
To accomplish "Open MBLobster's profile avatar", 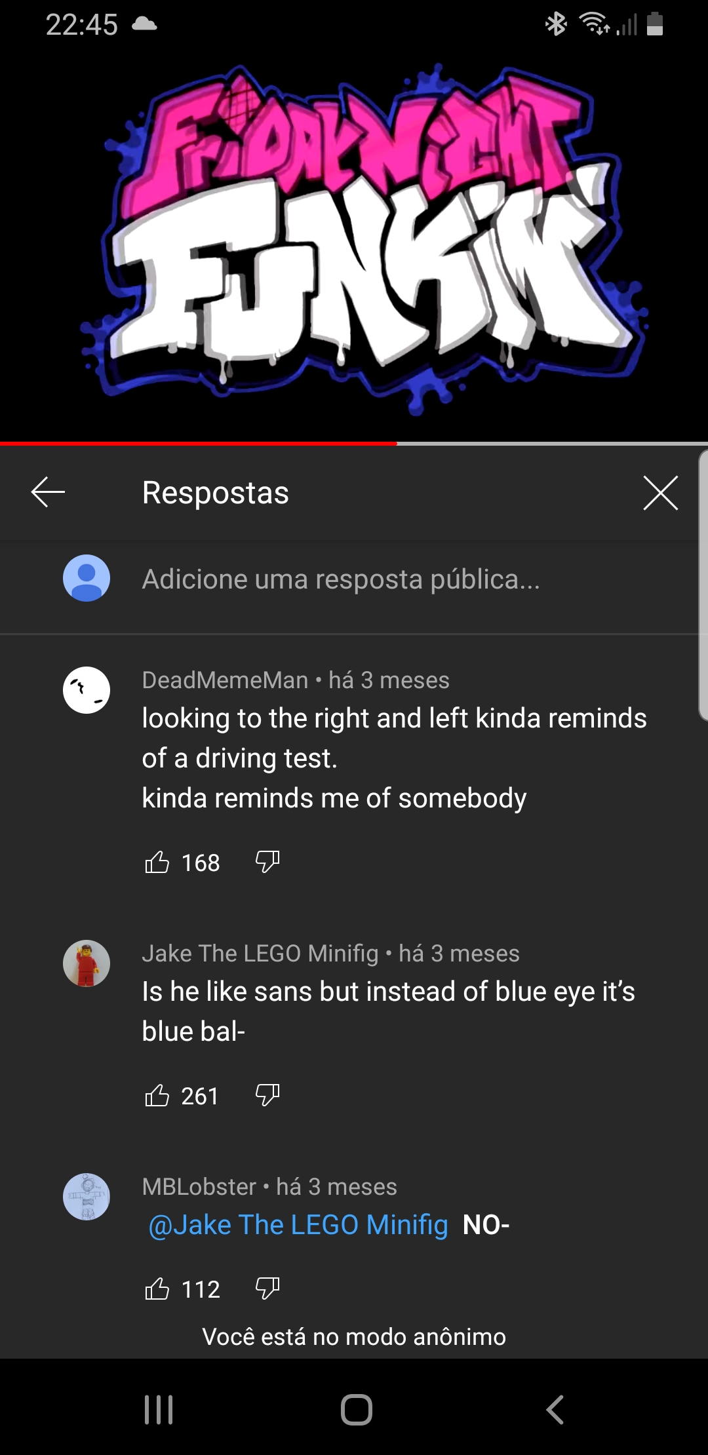I will 87,1197.
